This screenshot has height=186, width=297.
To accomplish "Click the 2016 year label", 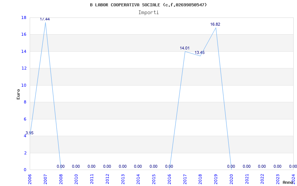I will coord(170,179).
